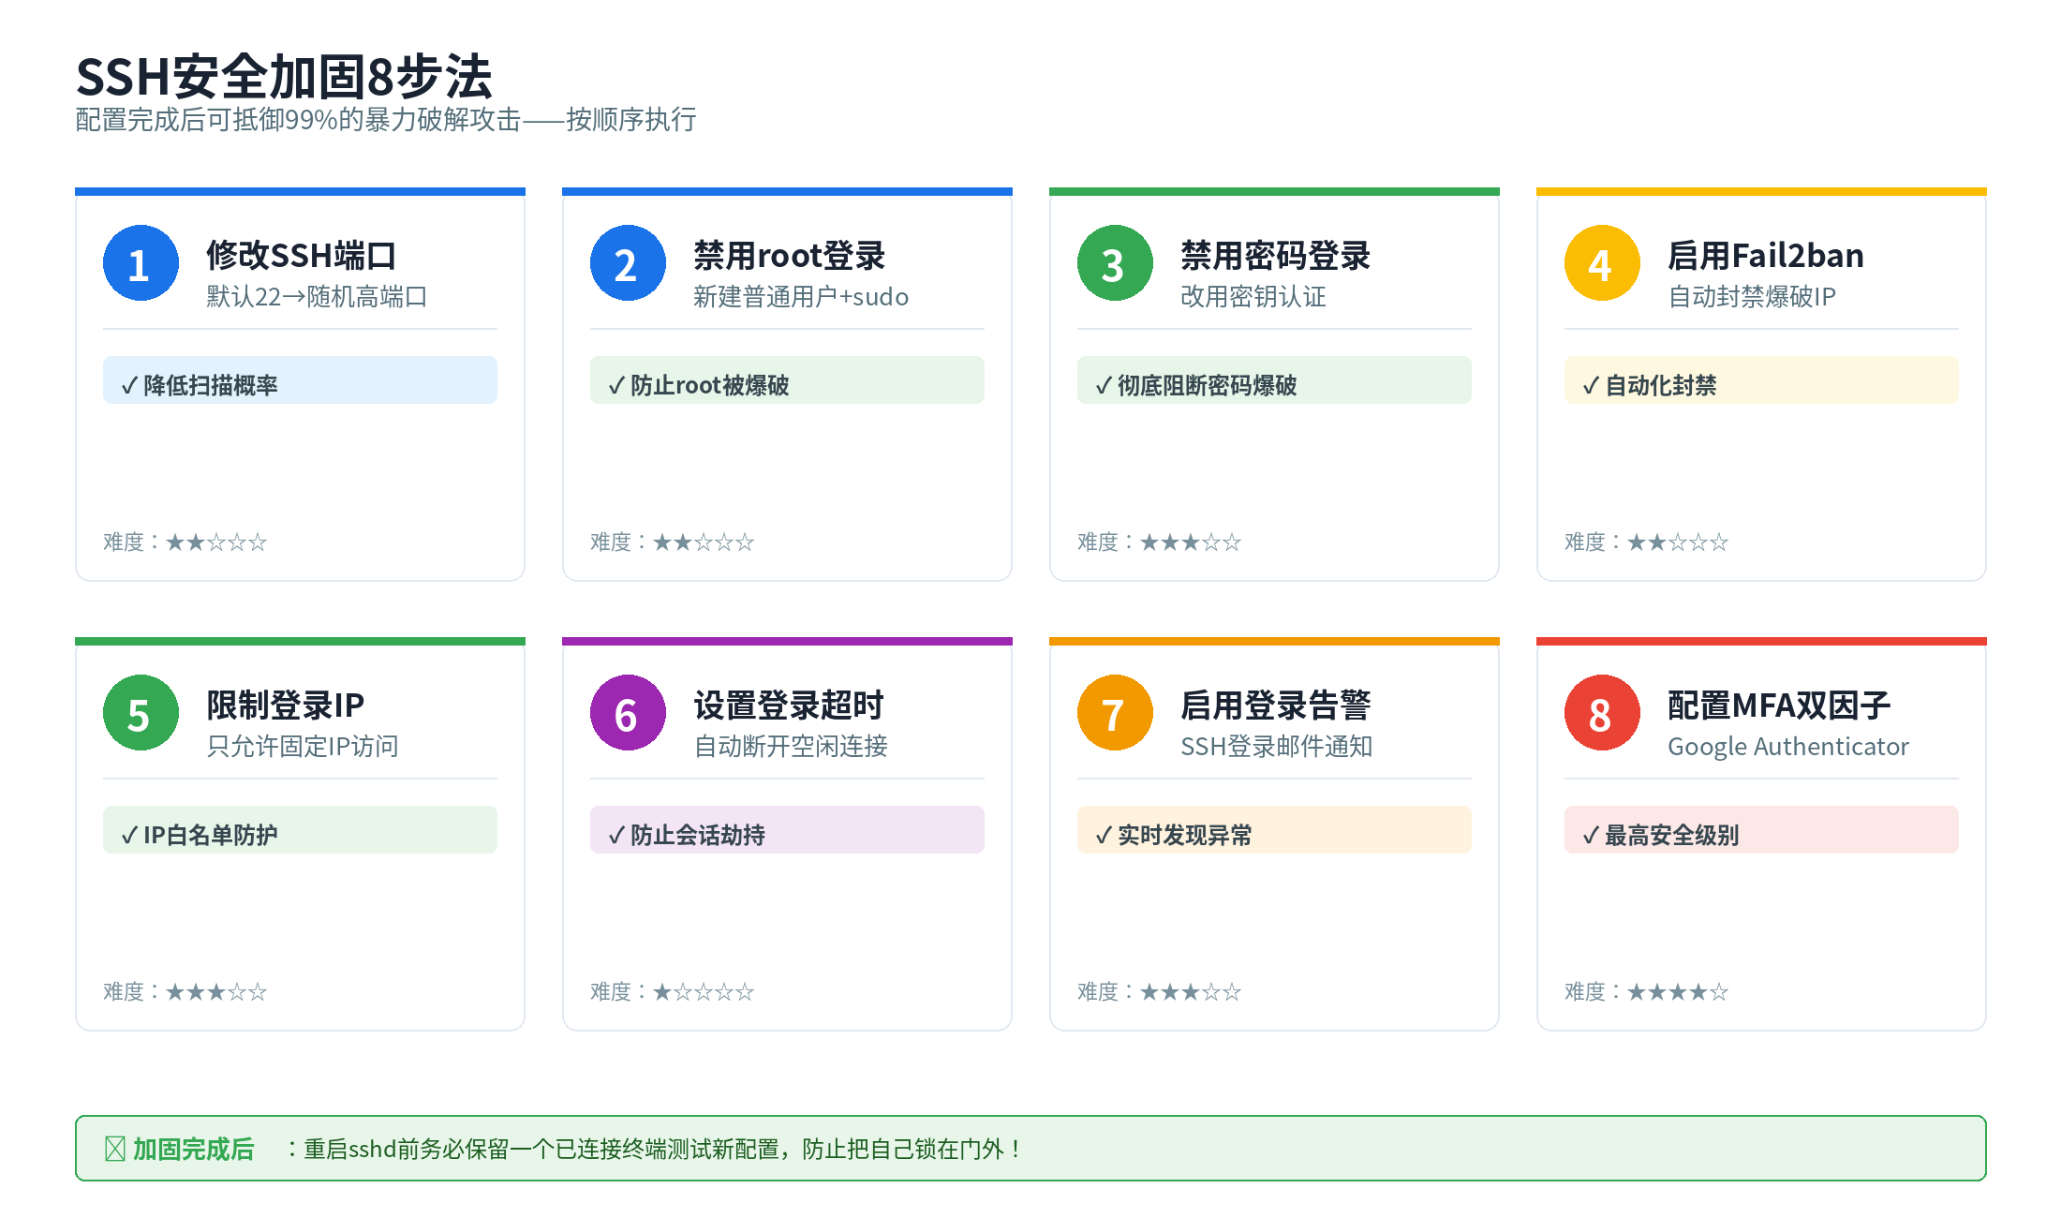
Task: Select the 禁用root登录 card title
Action: pos(789,255)
